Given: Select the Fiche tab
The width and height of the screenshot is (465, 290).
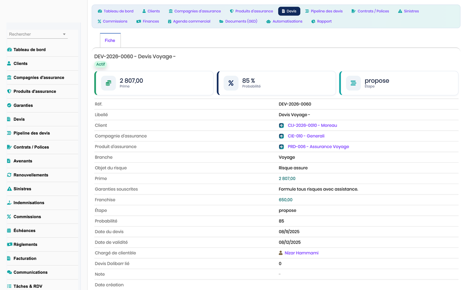Looking at the screenshot, I should [110, 41].
